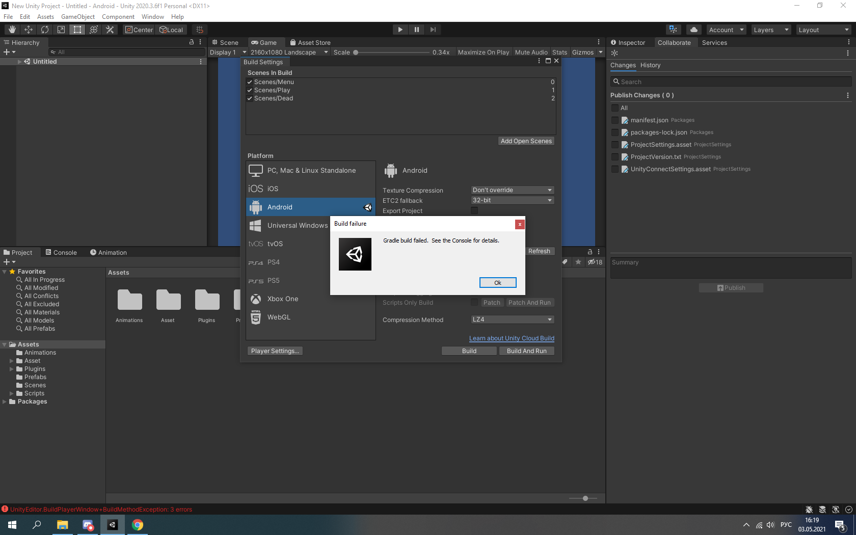Uncheck Scenes/Dead in build list
The image size is (856, 535).
click(x=250, y=98)
